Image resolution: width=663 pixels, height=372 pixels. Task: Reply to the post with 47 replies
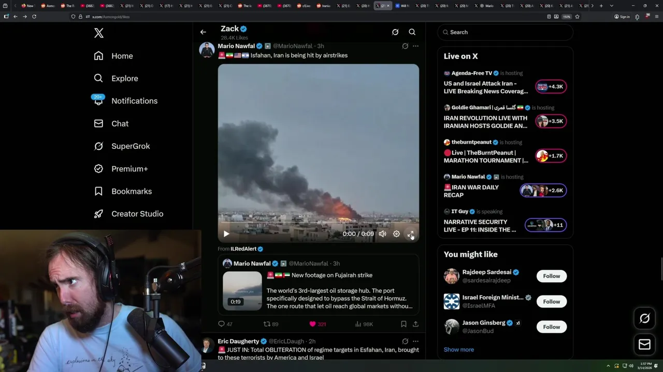point(225,324)
